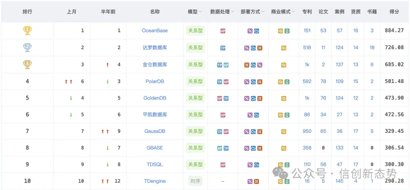
Task: Open the GoldenDB database link
Action: click(155, 98)
